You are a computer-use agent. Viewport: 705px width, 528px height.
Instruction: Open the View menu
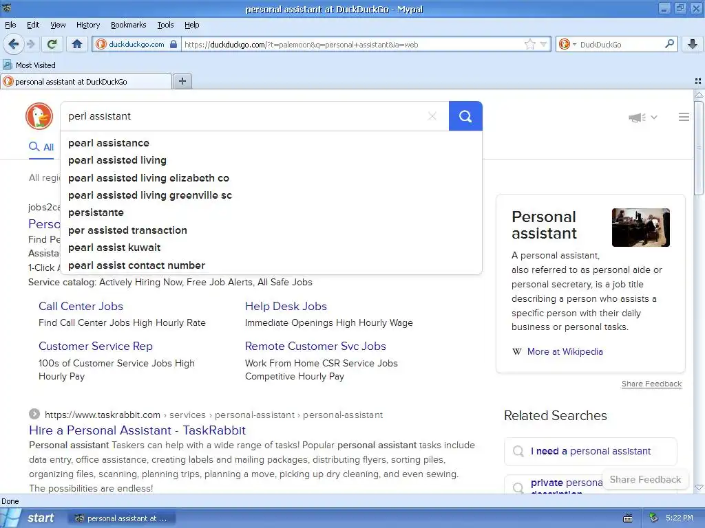click(x=58, y=25)
